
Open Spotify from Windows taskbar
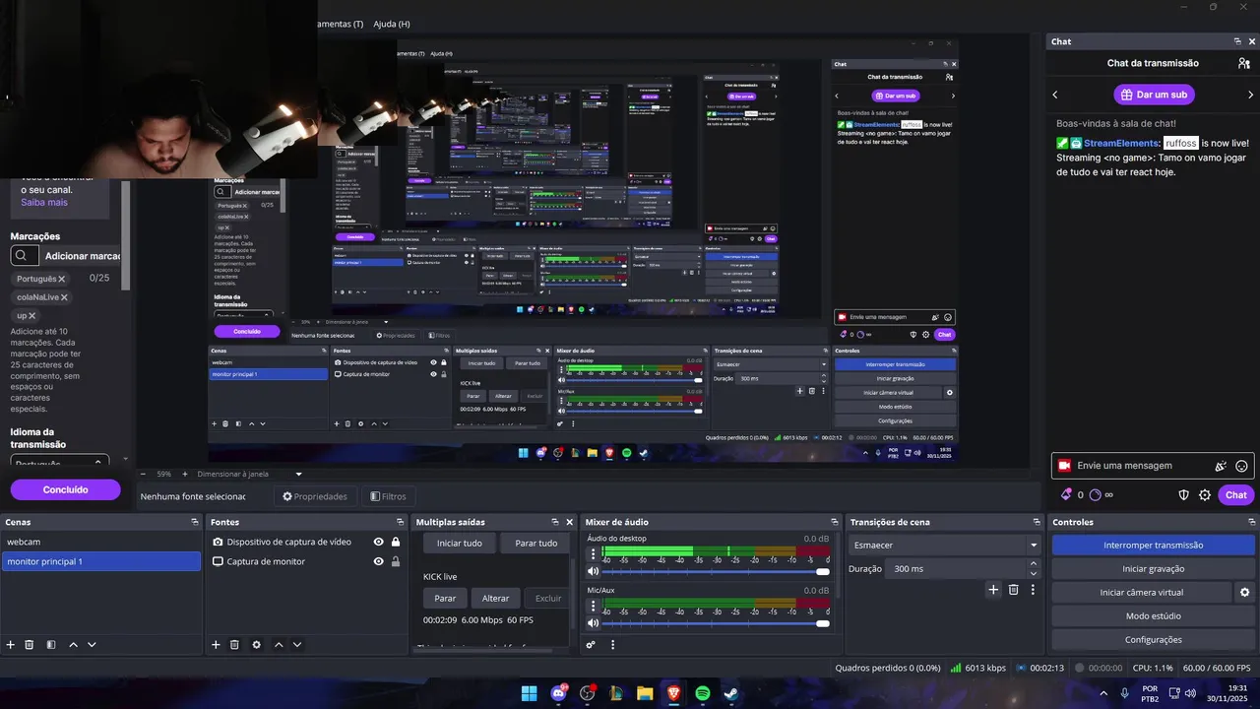[x=703, y=693]
